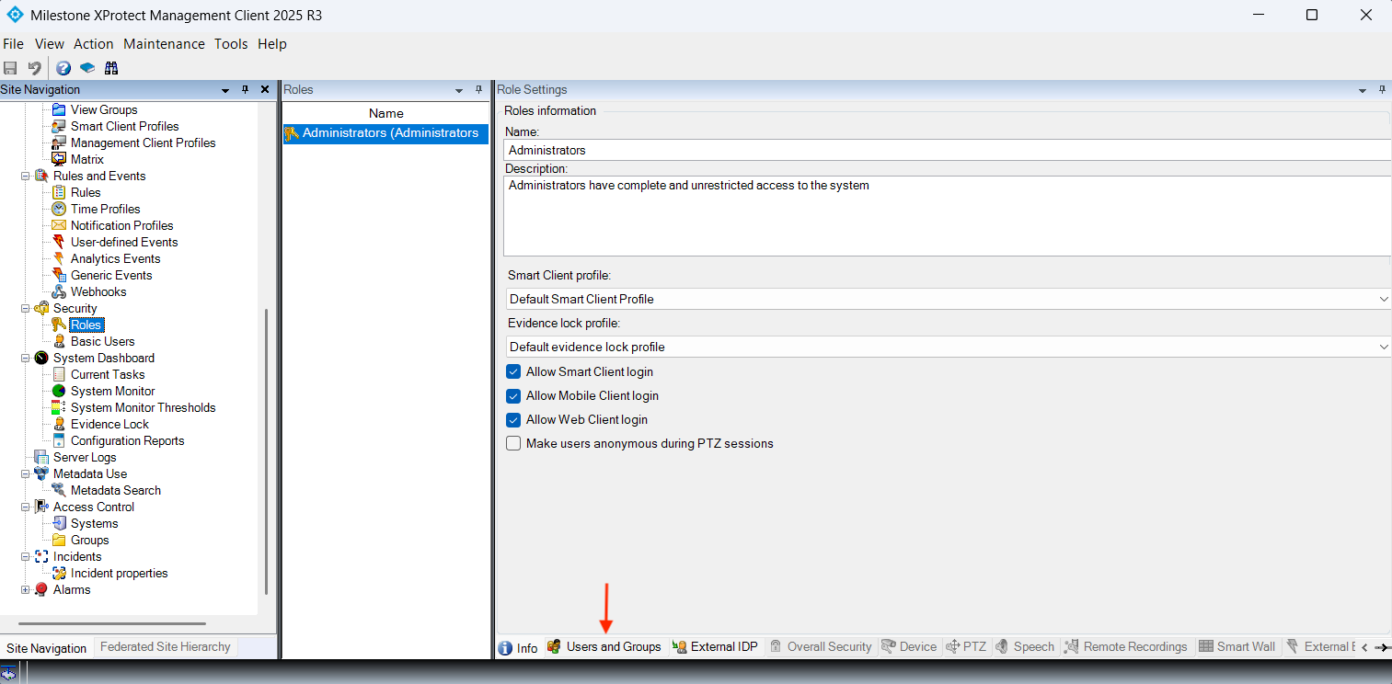This screenshot has width=1392, height=684.
Task: Select Basic Users in navigation tree
Action: point(102,341)
